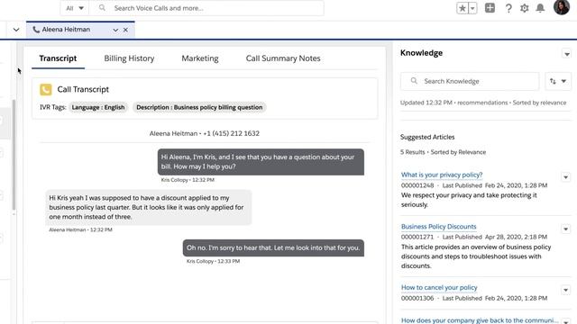Image resolution: width=577 pixels, height=324 pixels.
Task: Open the Knowledge panel dropdown menu
Action: (566, 54)
